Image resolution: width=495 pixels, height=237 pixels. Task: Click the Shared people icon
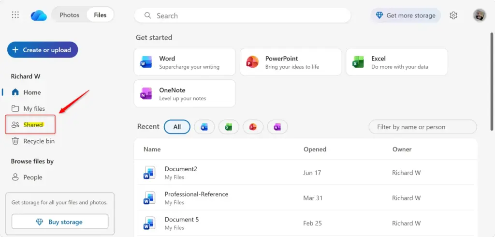pos(15,125)
